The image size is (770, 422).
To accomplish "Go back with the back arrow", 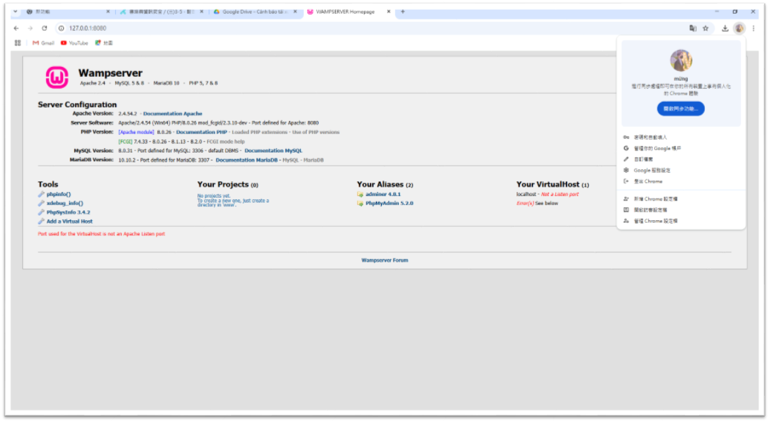I will point(16,28).
